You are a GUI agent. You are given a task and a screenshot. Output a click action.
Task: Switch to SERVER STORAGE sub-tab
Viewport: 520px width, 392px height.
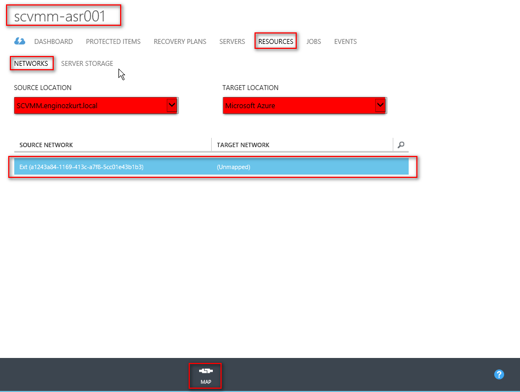[x=87, y=63]
